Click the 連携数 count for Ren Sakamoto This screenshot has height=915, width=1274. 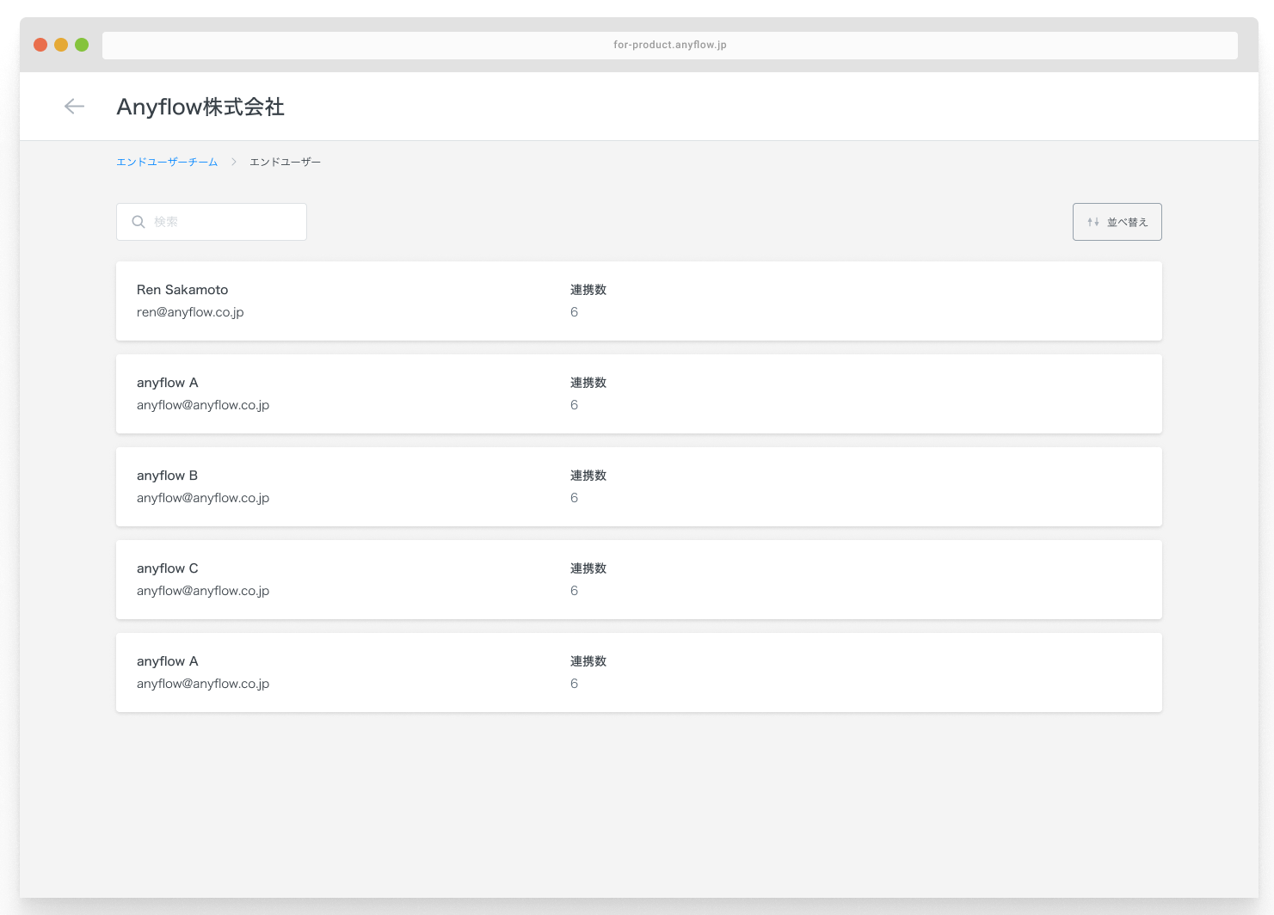(574, 312)
